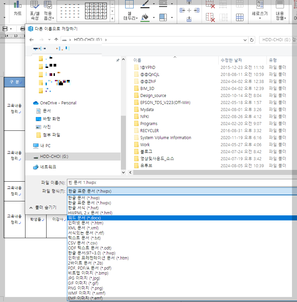Click the insert column right icon
297x302 pixels.
[x=197, y=10]
